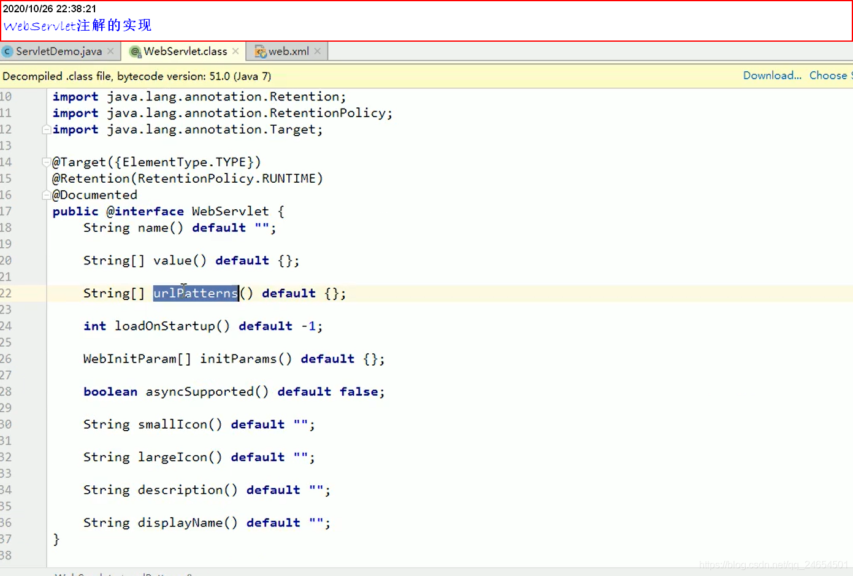The image size is (853, 576).
Task: Click the decompiled class file notice text
Action: [x=137, y=76]
